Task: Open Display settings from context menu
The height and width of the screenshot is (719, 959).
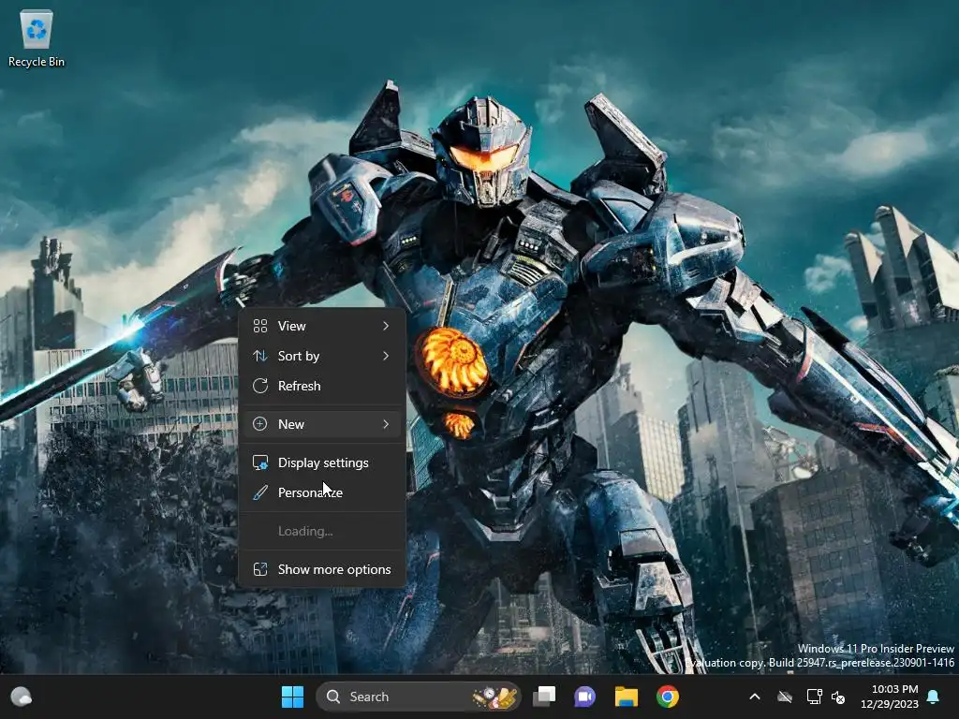Action: click(x=322, y=462)
